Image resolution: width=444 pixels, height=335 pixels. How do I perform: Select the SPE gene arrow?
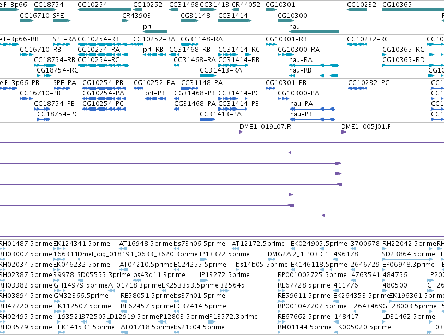62,21
